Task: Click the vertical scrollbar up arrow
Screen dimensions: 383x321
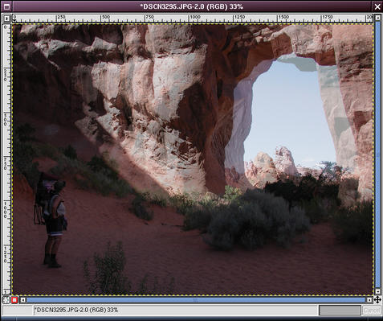Action: (377, 18)
